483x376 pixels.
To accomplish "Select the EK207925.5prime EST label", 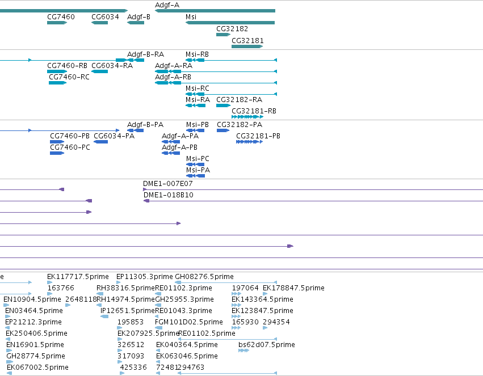I will 148,334.
